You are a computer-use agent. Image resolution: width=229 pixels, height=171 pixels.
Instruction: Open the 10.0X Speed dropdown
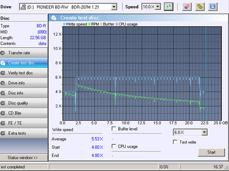point(158,7)
